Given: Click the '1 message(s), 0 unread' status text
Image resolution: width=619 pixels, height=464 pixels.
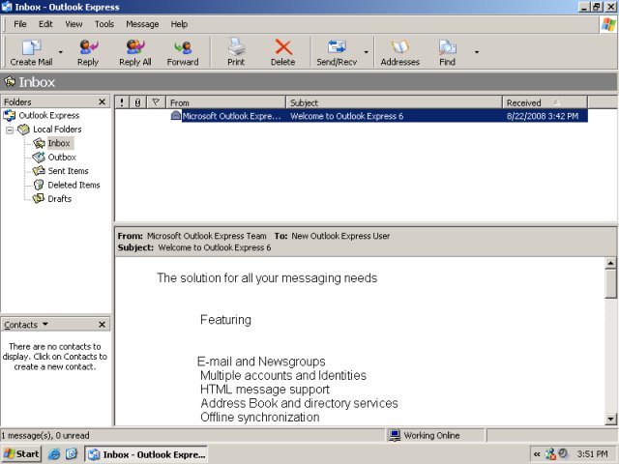Looking at the screenshot, I should [45, 436].
